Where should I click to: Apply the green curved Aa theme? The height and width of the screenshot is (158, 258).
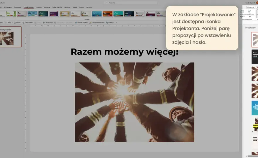click(11, 14)
